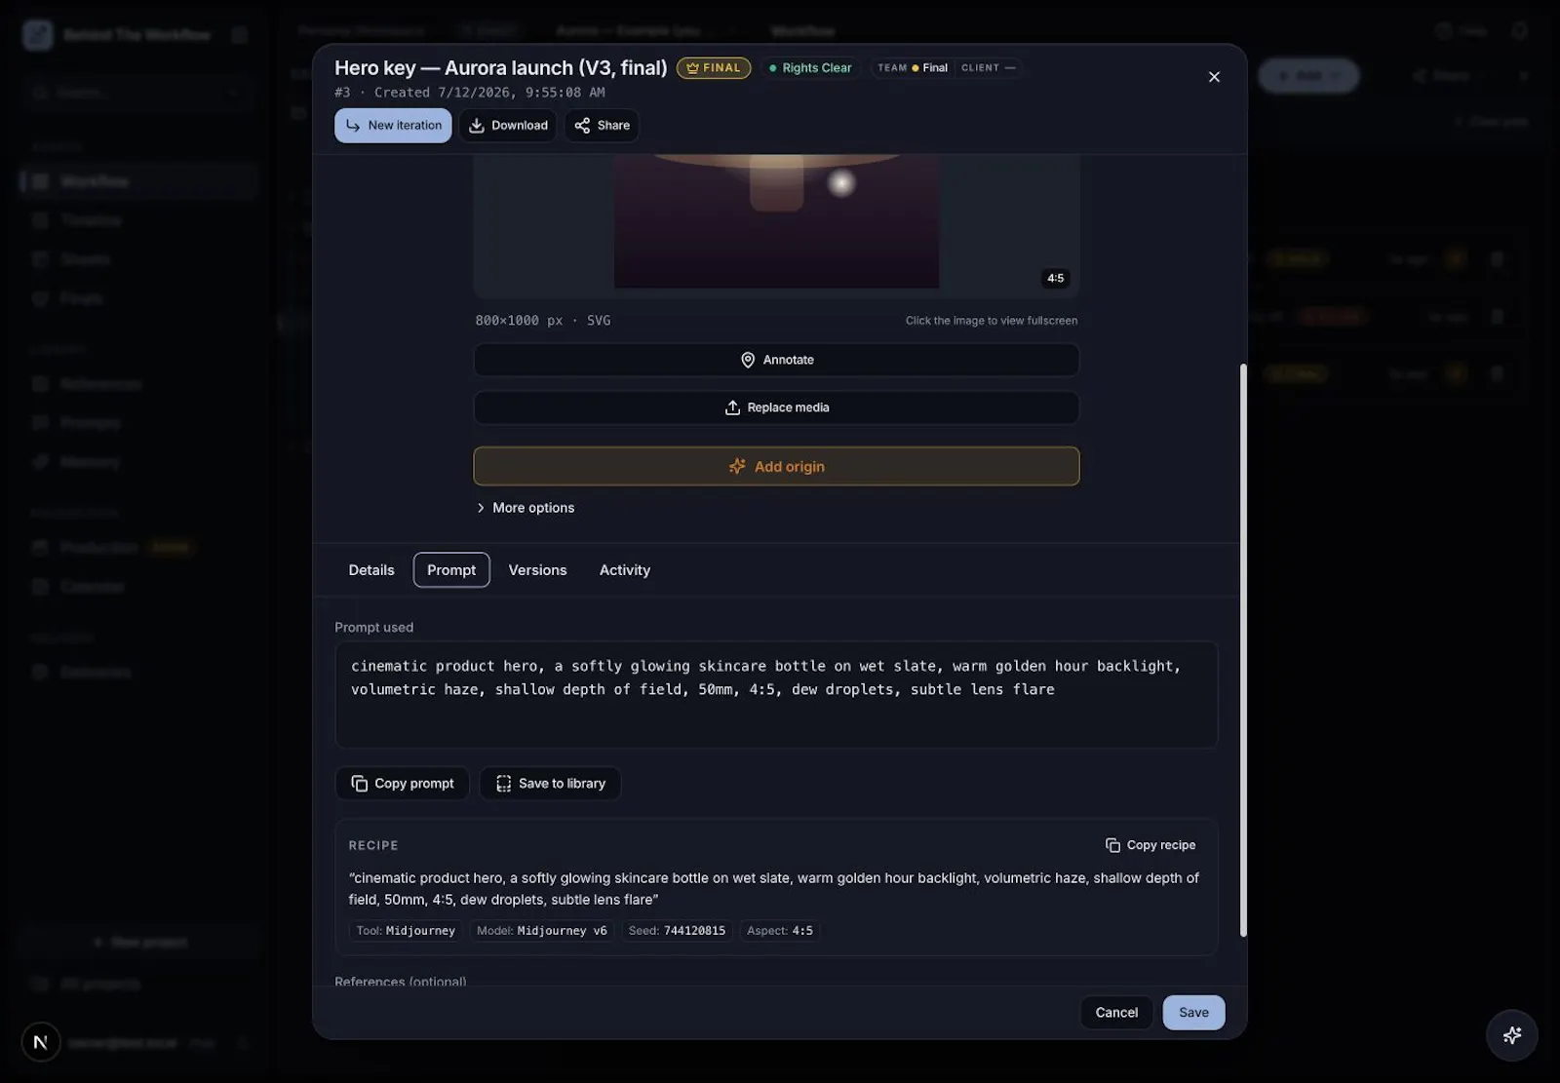Click the Model: Midjourney v6 chip
Screen dimensions: 1560x1083
pyautogui.click(x=541, y=931)
